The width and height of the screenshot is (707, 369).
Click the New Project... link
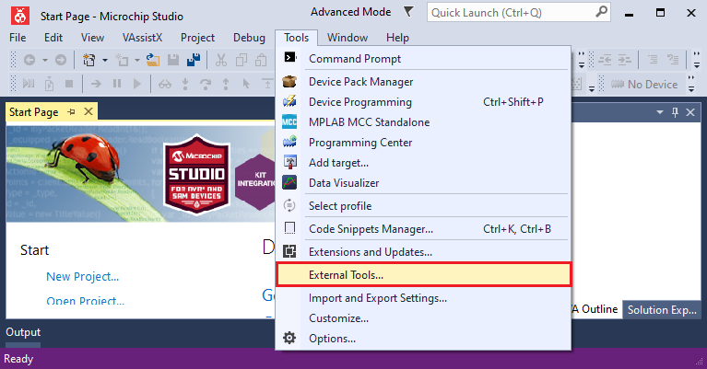click(x=83, y=276)
